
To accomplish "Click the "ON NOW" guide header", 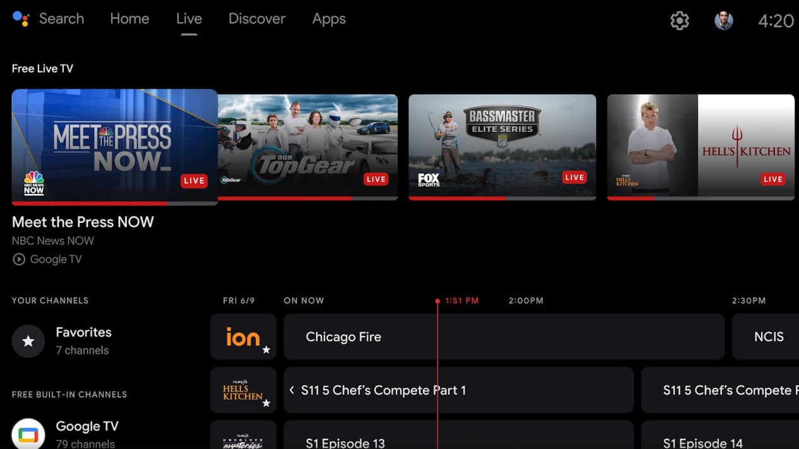I will 304,301.
